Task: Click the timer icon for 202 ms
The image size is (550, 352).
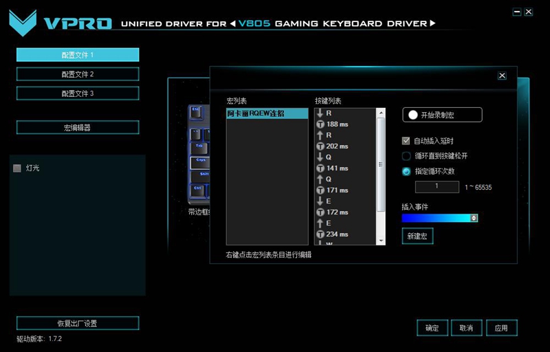Action: point(320,146)
